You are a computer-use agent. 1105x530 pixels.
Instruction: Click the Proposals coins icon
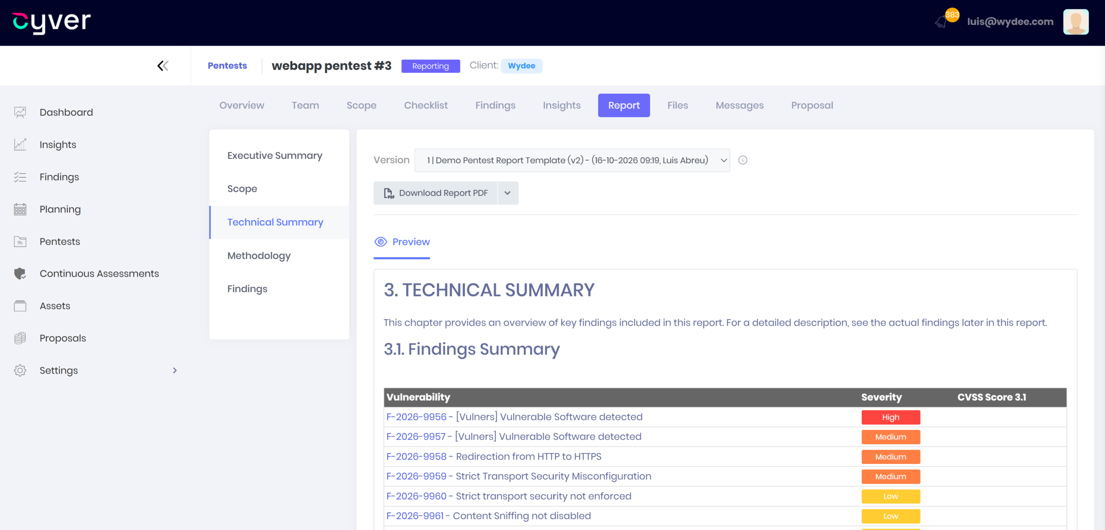[20, 338]
